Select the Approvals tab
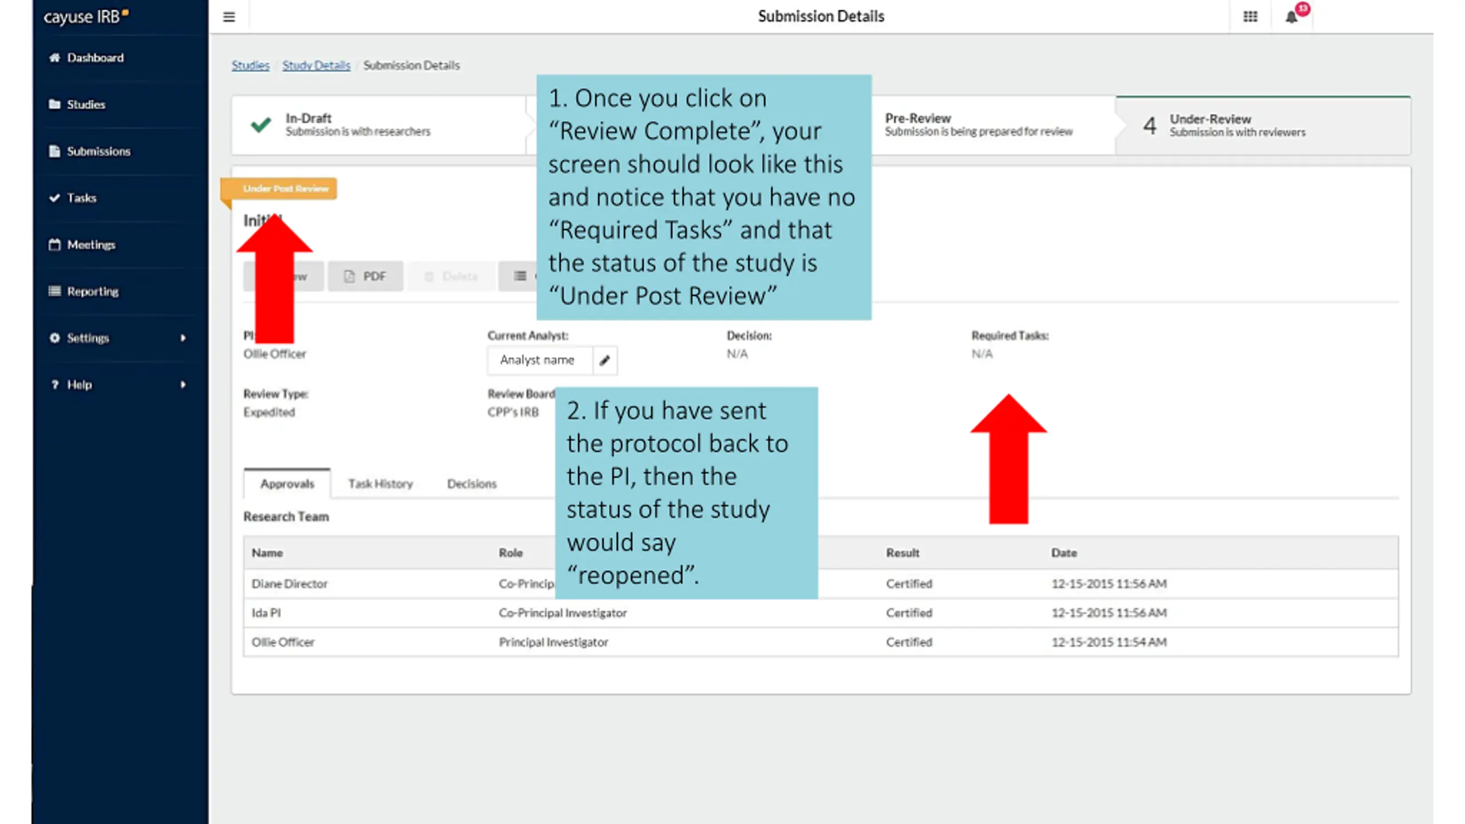 (287, 484)
